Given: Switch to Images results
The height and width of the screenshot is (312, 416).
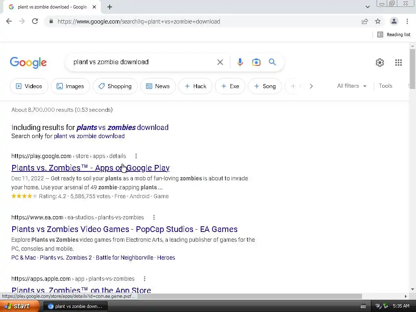Looking at the screenshot, I should pyautogui.click(x=70, y=86).
